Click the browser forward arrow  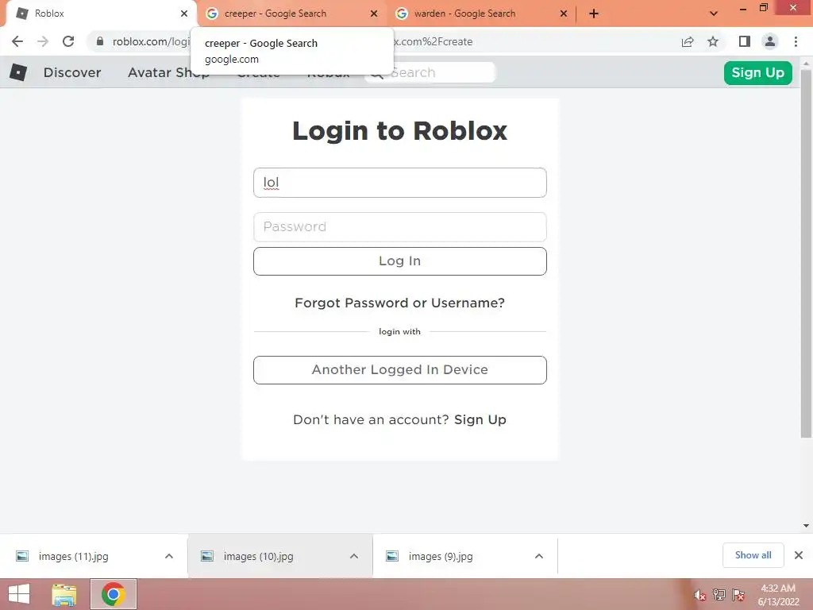click(43, 41)
